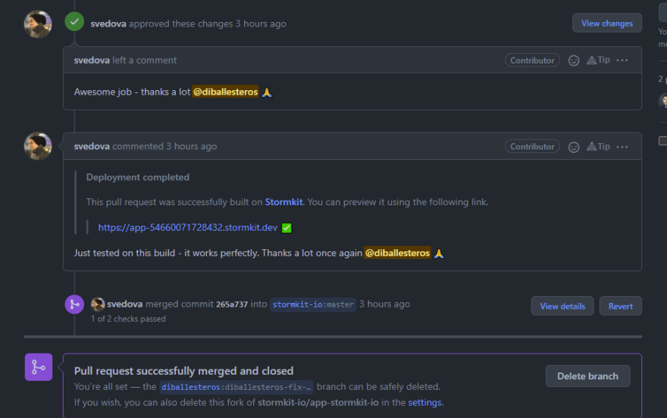
Task: Add emoji reaction to the deployment comment
Action: [x=574, y=147]
